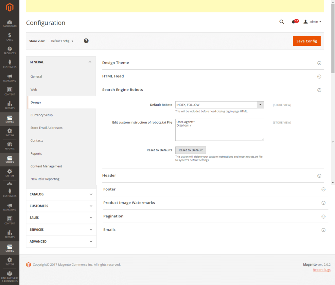
Task: Click the 'Default Robots' field label
Action: point(161,105)
